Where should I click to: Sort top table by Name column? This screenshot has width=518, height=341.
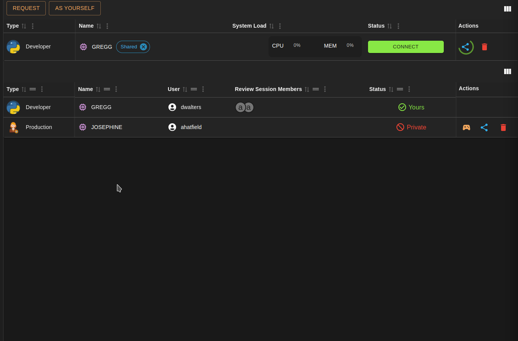[99, 26]
